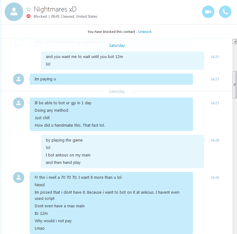Click the red blocked status icon

[x=29, y=16]
